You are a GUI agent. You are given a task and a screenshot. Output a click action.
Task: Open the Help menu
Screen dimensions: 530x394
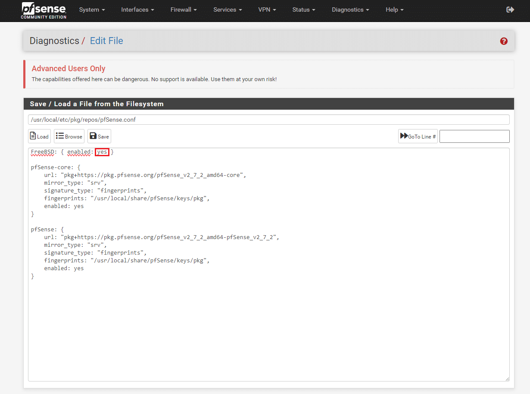point(395,9)
